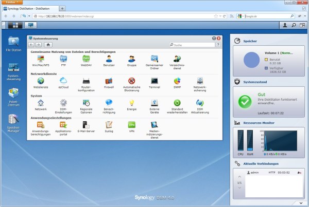Open Systemsteuerung help button
This screenshot has width=309, height=207.
click(x=218, y=45)
